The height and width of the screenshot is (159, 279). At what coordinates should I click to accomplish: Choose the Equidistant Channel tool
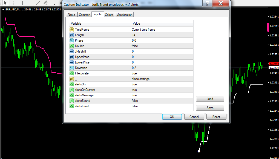pyautogui.click(x=46, y=3)
